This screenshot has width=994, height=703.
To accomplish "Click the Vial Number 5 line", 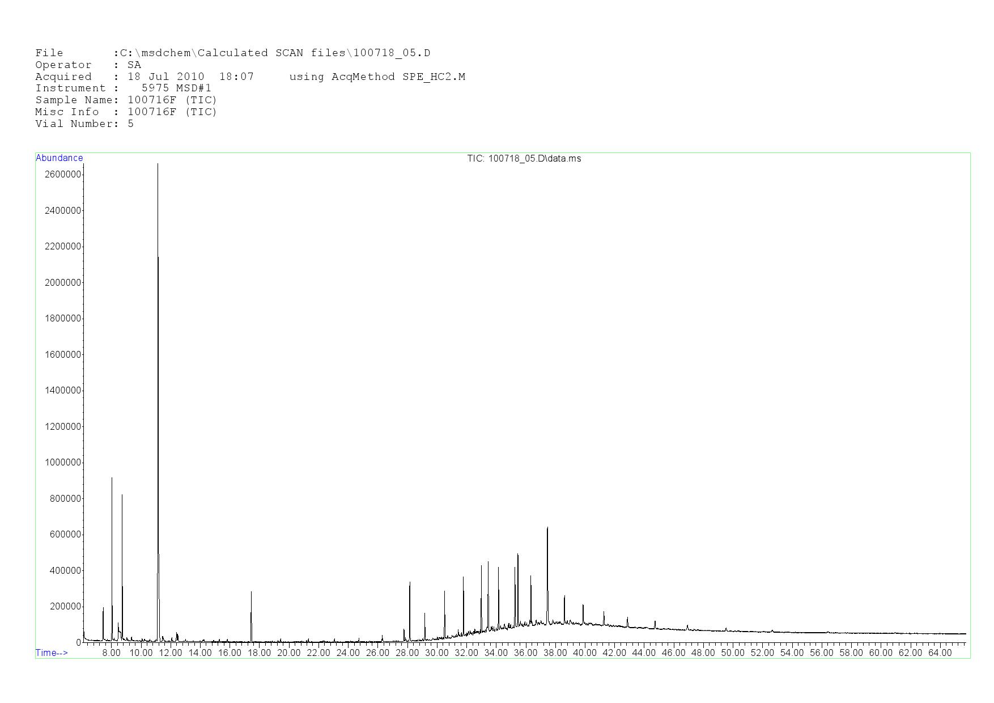I will click(84, 124).
